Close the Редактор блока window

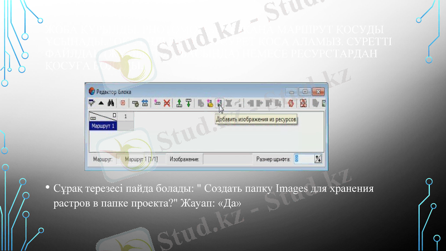pos(318,91)
